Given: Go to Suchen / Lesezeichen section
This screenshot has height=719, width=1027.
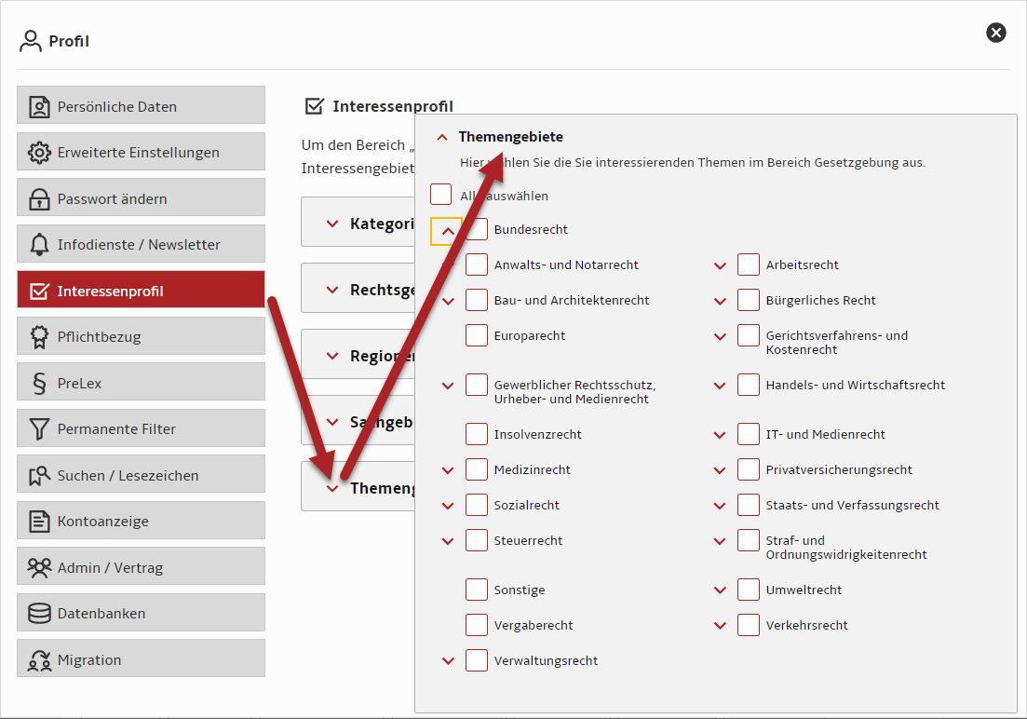Looking at the screenshot, I should pos(141,475).
